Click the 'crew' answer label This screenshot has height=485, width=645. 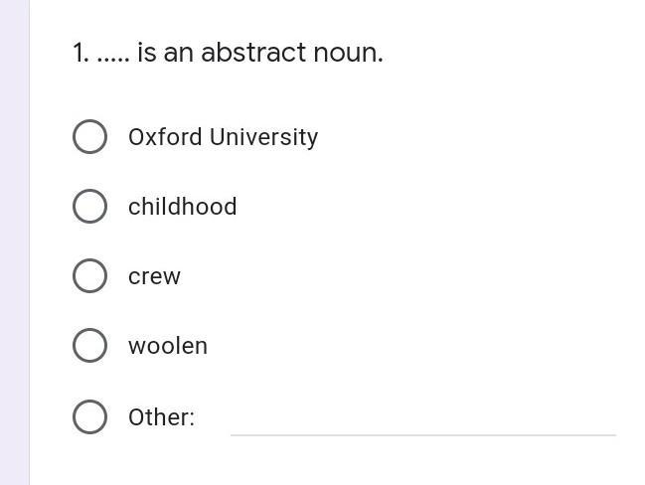click(x=154, y=276)
